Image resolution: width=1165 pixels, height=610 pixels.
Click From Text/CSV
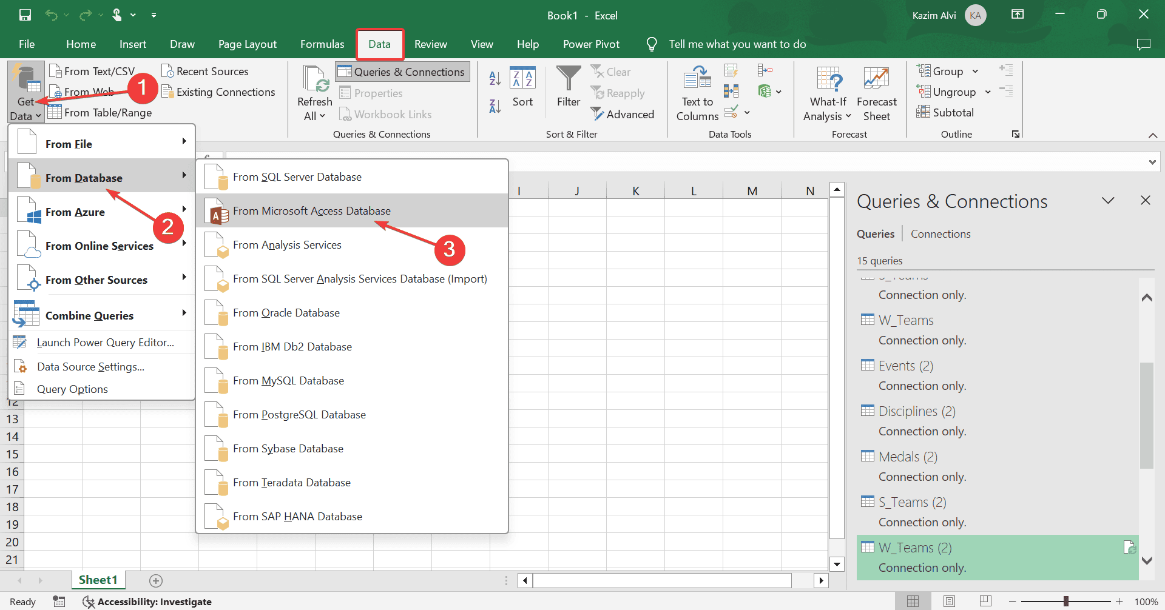92,72
